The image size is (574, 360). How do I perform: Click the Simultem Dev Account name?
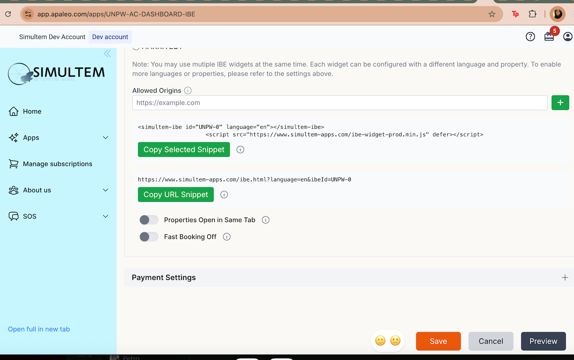(x=52, y=37)
